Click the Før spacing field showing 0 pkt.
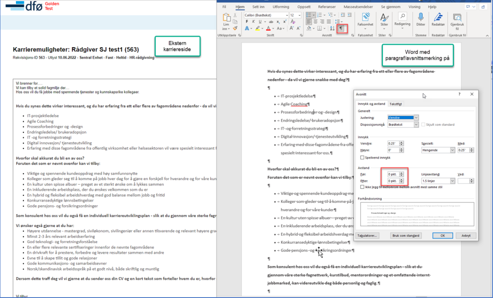The width and height of the screenshot is (493, 298). [x=393, y=174]
